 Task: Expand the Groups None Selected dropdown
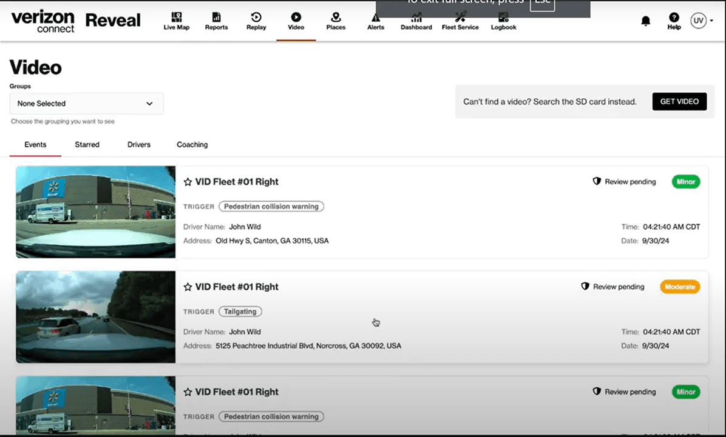[86, 104]
